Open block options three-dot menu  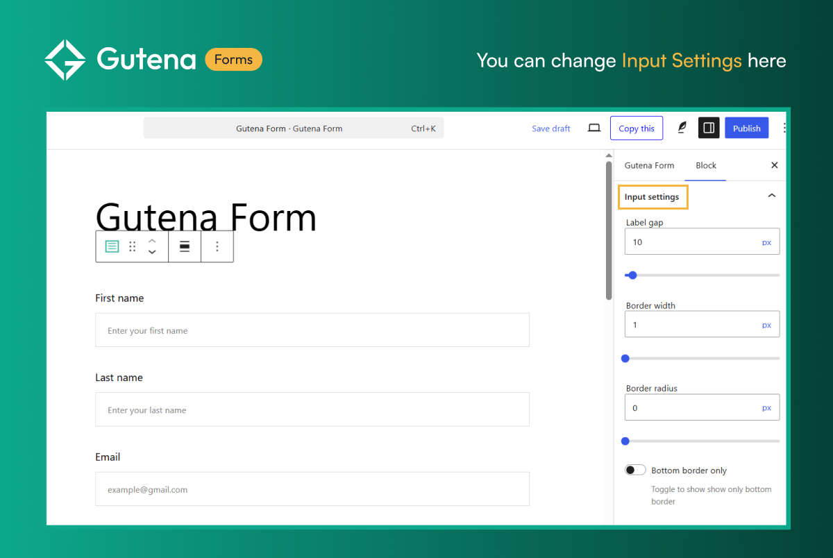217,246
